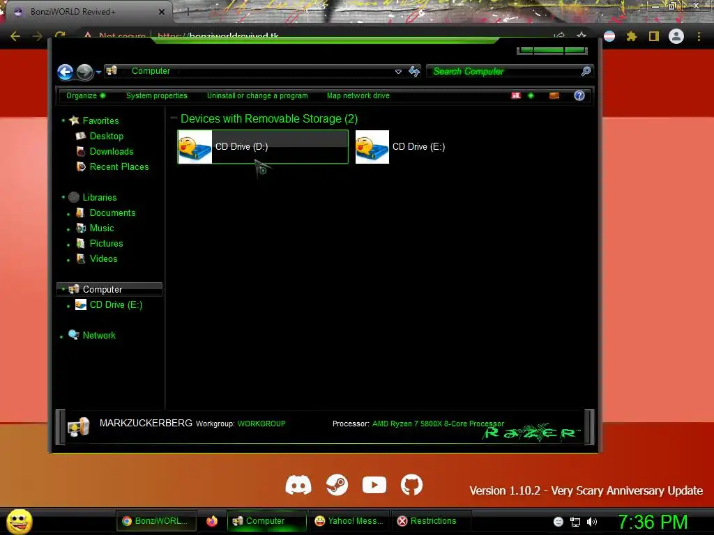
Task: Open the Discord link icon
Action: (298, 485)
